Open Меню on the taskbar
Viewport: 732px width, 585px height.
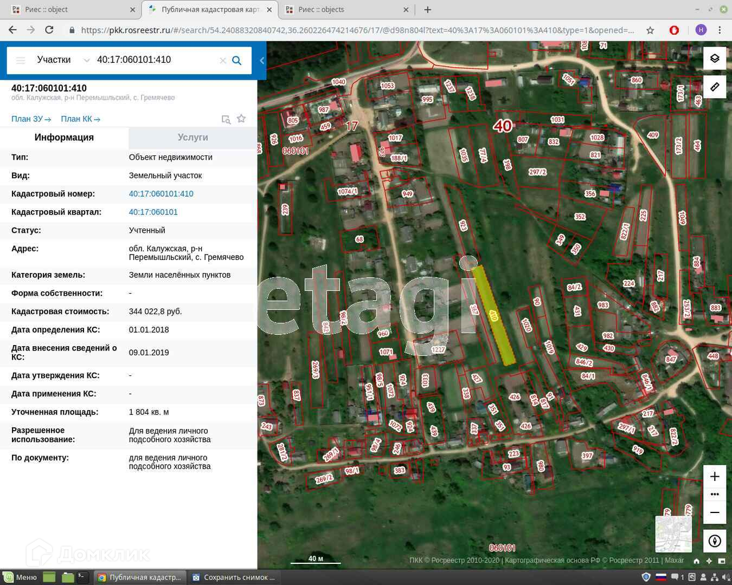pyautogui.click(x=20, y=577)
